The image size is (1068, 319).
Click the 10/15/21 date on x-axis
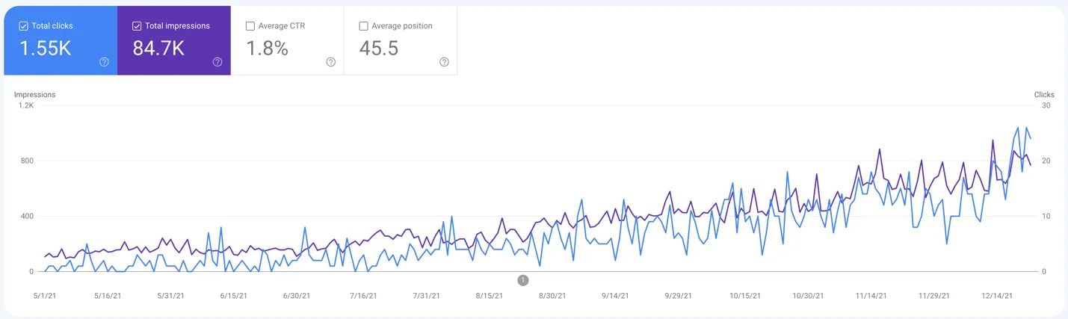[745, 296]
